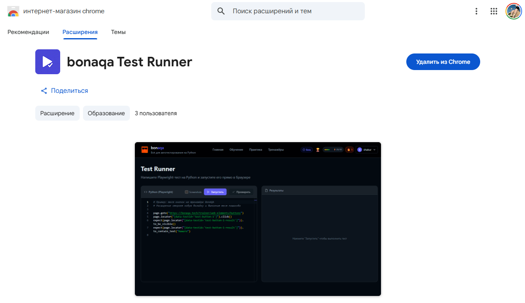
Task: Open the Рекомендации tab
Action: pos(28,32)
